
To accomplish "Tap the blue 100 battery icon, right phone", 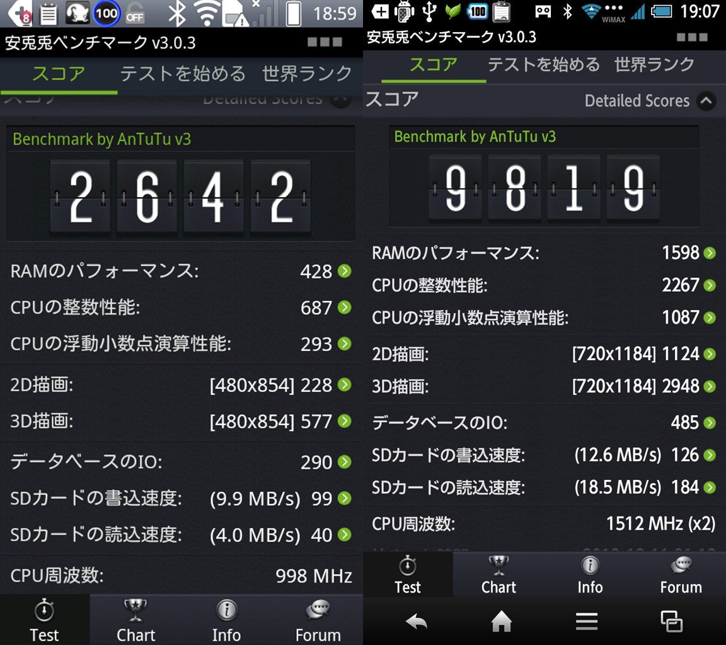I will coord(477,11).
